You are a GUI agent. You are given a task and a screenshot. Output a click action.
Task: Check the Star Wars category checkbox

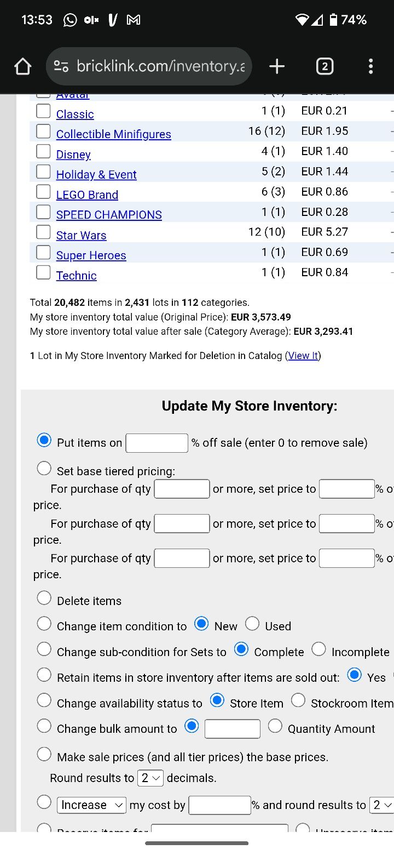[x=43, y=232]
